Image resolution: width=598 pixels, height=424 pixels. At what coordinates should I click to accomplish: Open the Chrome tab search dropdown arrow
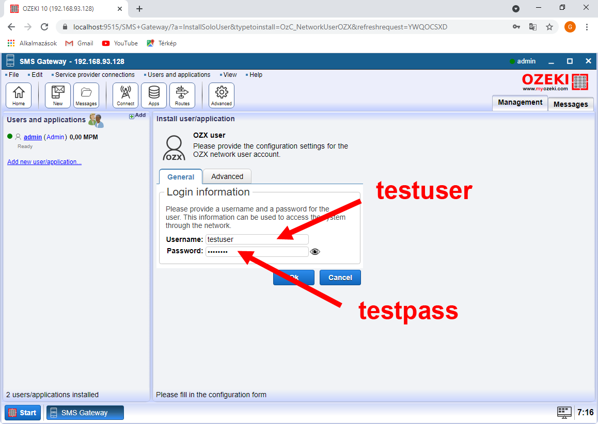tap(515, 8)
